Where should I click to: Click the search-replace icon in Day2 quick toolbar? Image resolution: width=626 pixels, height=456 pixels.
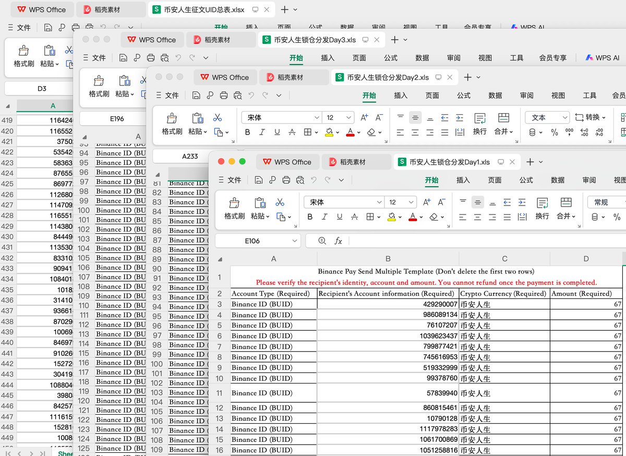click(x=237, y=95)
